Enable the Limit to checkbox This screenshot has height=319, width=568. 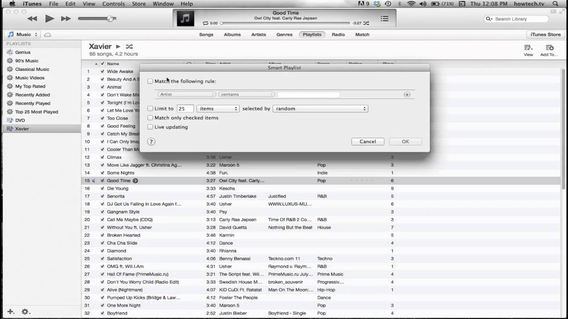pos(150,109)
